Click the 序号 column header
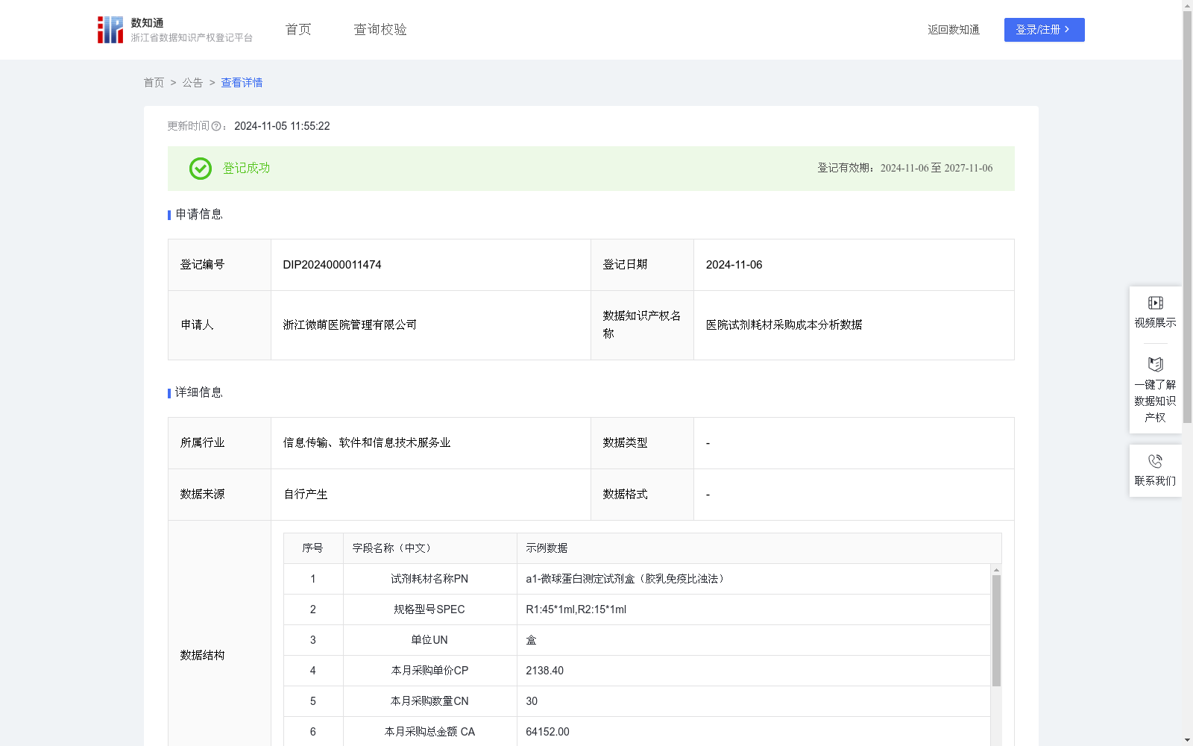This screenshot has height=746, width=1193. tap(313, 548)
